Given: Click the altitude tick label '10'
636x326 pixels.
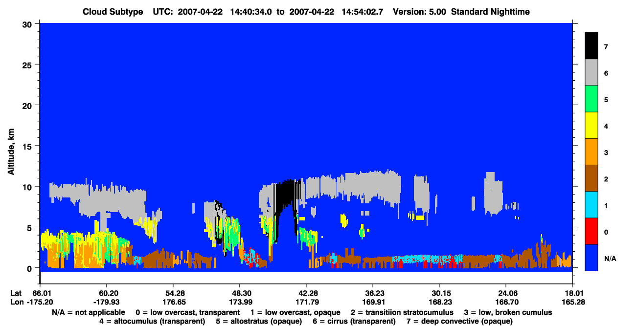Looking at the screenshot, I should click(28, 187).
